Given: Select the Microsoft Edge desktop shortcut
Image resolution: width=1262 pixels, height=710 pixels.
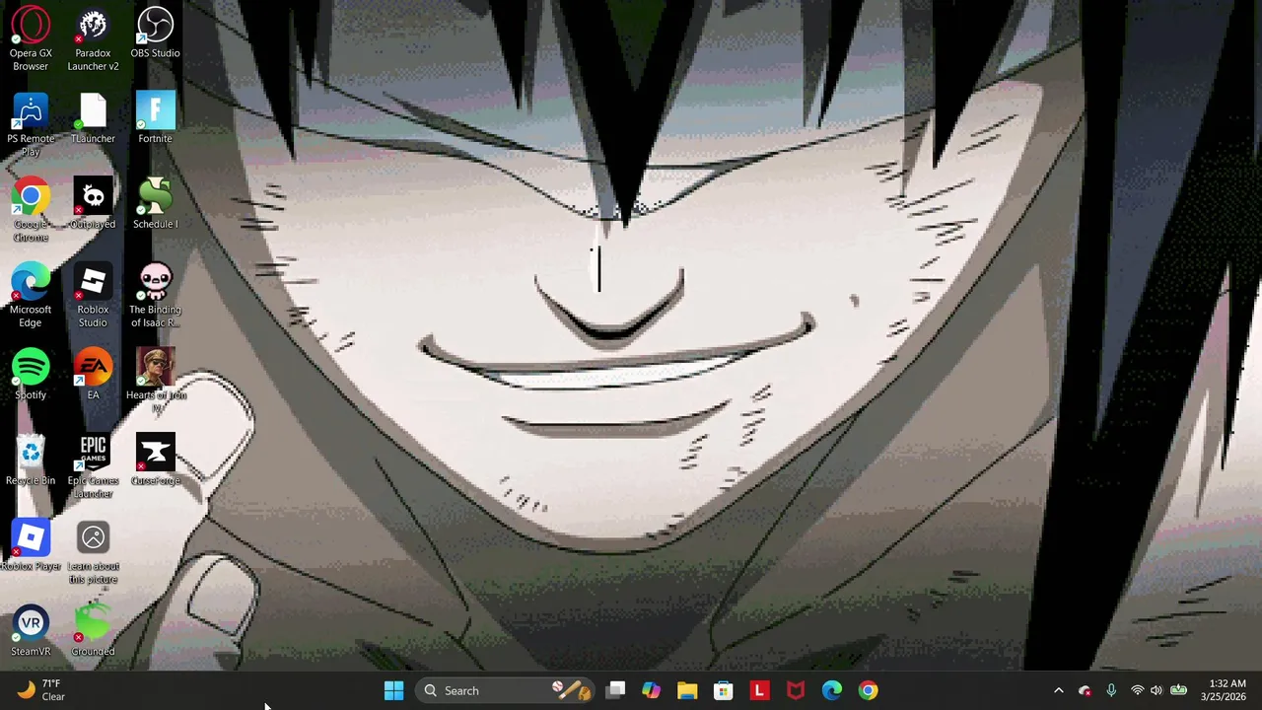Looking at the screenshot, I should (x=31, y=296).
